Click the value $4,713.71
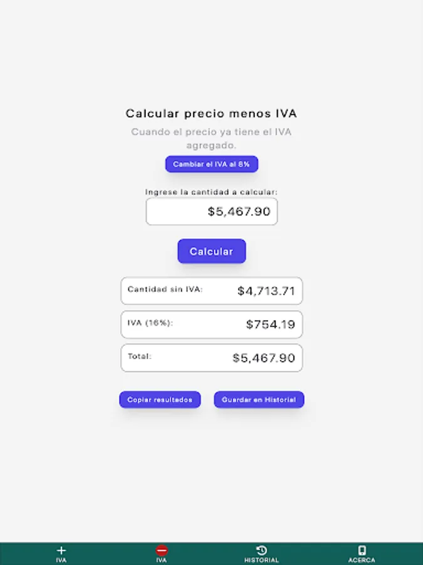Image resolution: width=423 pixels, height=565 pixels. point(266,291)
